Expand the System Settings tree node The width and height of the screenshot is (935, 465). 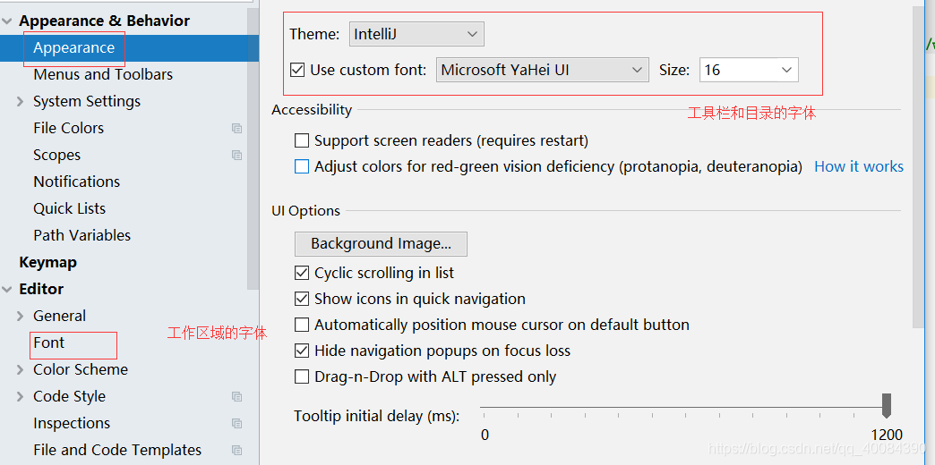point(21,102)
